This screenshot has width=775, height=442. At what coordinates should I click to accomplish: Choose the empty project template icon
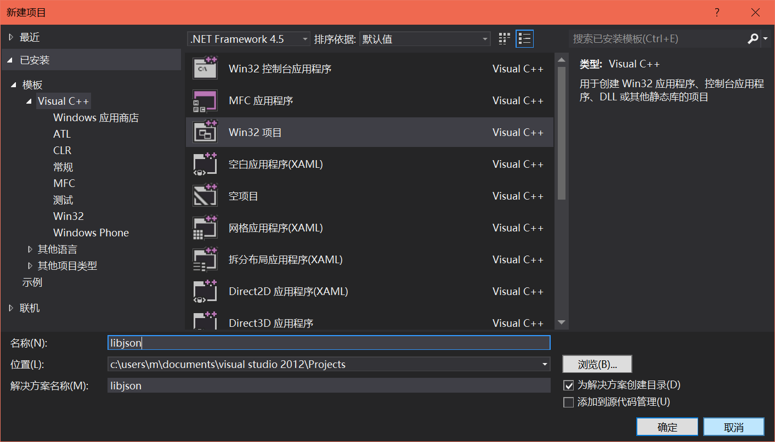205,196
